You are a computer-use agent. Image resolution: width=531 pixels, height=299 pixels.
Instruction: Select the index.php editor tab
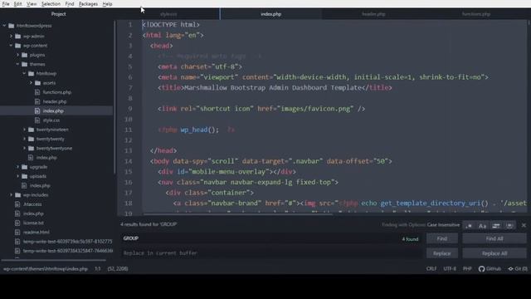(x=271, y=14)
